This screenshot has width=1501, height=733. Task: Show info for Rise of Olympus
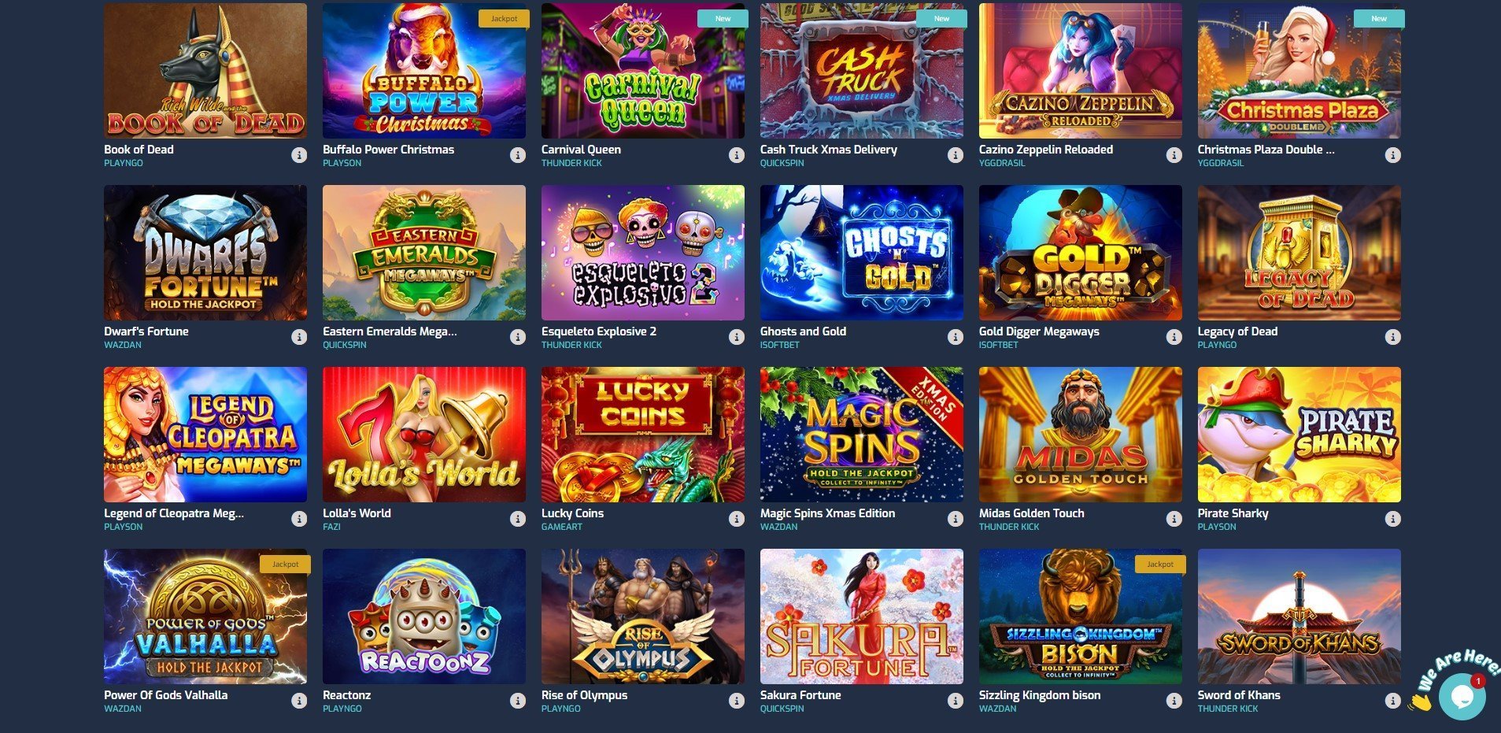[x=737, y=701]
